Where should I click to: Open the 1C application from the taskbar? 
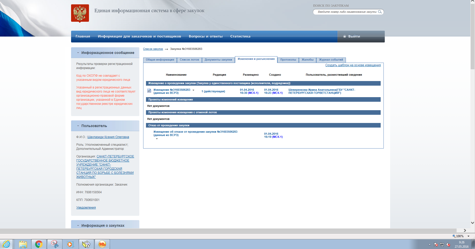(x=102, y=244)
